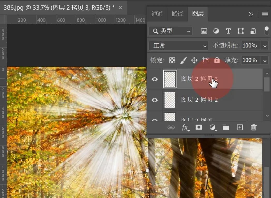Create a new layer group folder
The width and height of the screenshot is (271, 198).
pos(226,127)
